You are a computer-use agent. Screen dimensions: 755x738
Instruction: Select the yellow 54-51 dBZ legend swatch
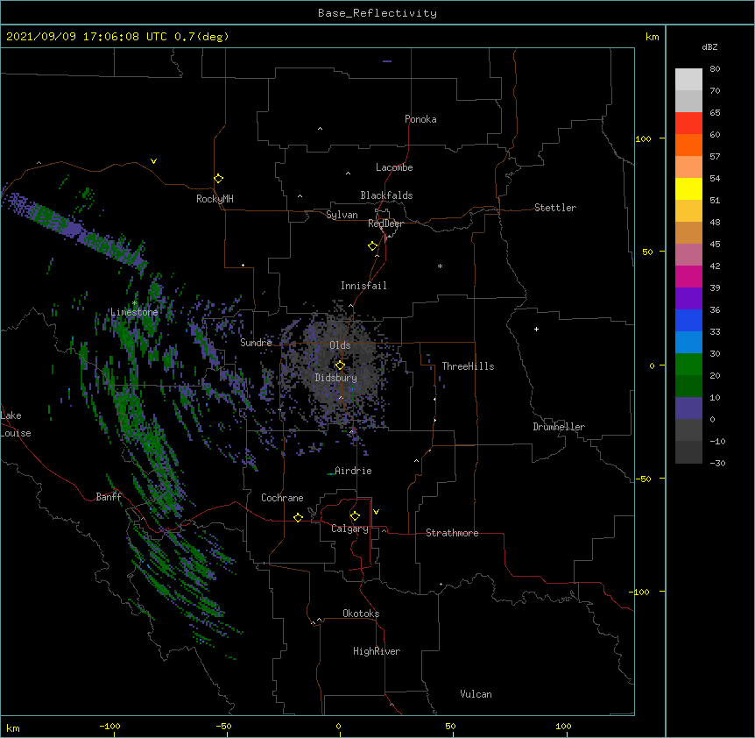[x=688, y=188]
